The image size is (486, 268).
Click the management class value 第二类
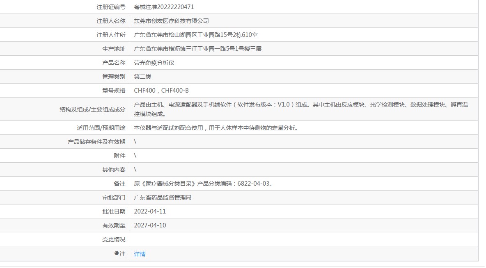[x=142, y=77]
